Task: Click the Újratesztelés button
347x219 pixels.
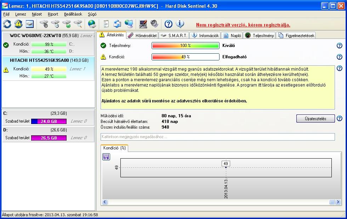Action: (x=315, y=119)
